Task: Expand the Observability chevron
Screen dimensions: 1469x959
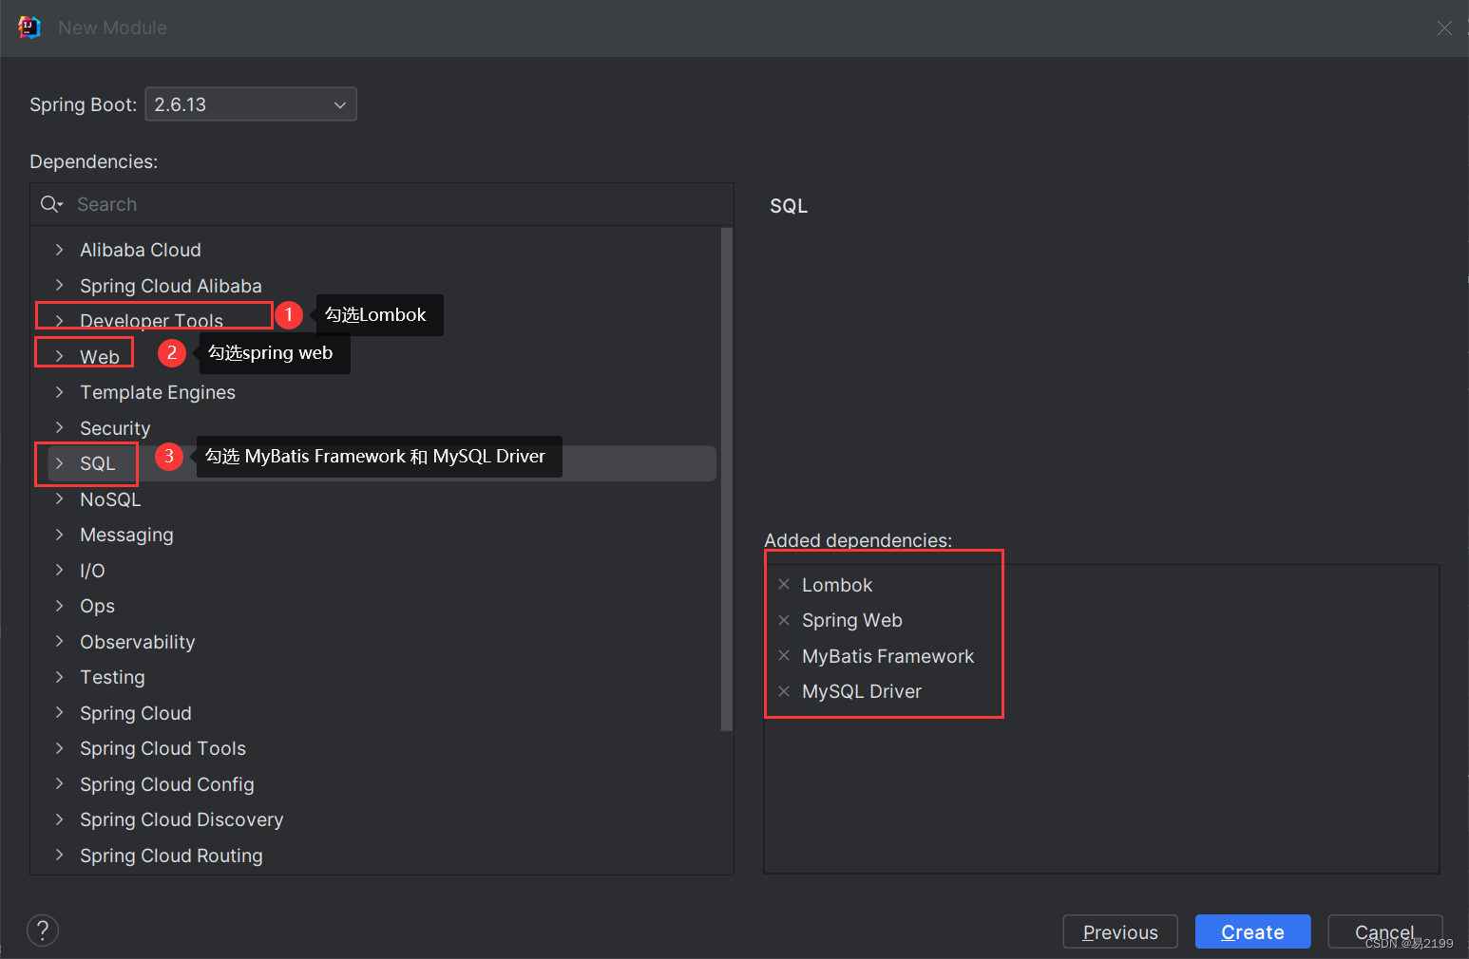Action: [59, 641]
